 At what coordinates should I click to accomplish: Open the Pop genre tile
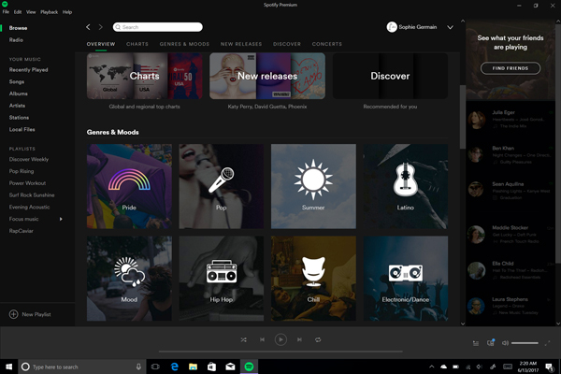[221, 186]
